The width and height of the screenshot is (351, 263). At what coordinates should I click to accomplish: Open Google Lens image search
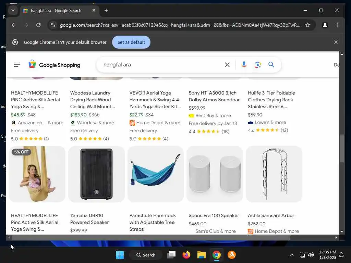pos(257,65)
